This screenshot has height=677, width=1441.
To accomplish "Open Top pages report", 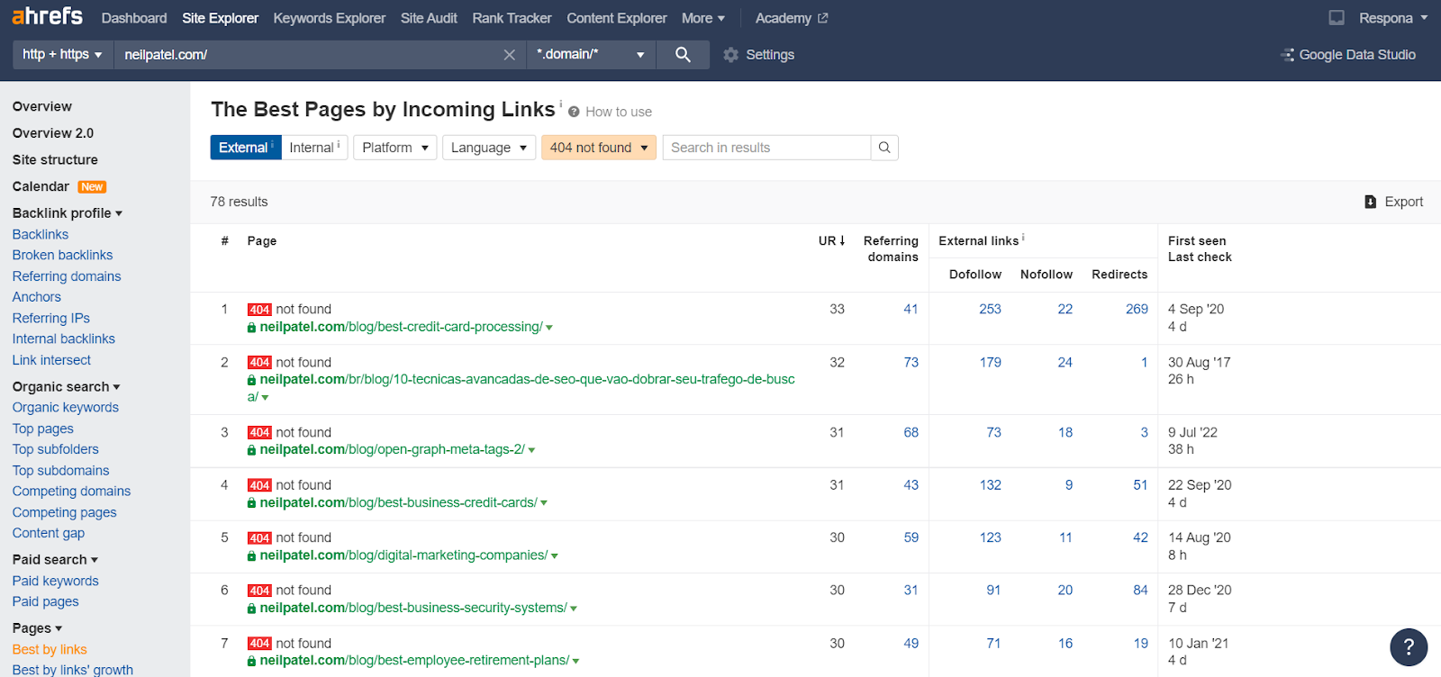I will (43, 429).
